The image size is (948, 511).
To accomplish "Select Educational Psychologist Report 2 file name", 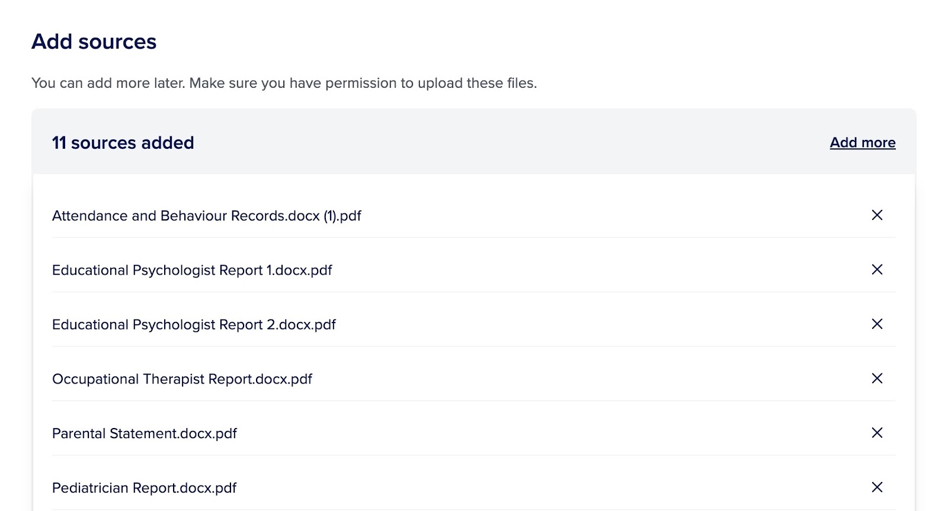I will 194,325.
